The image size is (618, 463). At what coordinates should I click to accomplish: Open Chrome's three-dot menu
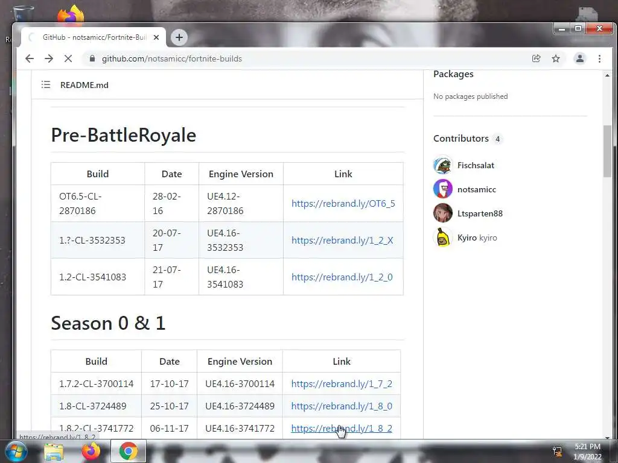(x=599, y=58)
